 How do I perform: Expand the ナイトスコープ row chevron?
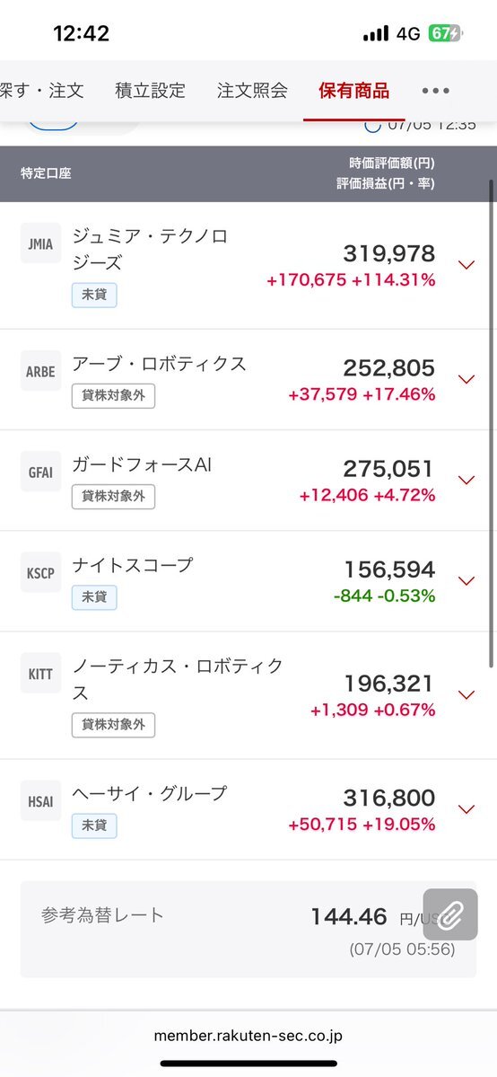click(x=466, y=581)
